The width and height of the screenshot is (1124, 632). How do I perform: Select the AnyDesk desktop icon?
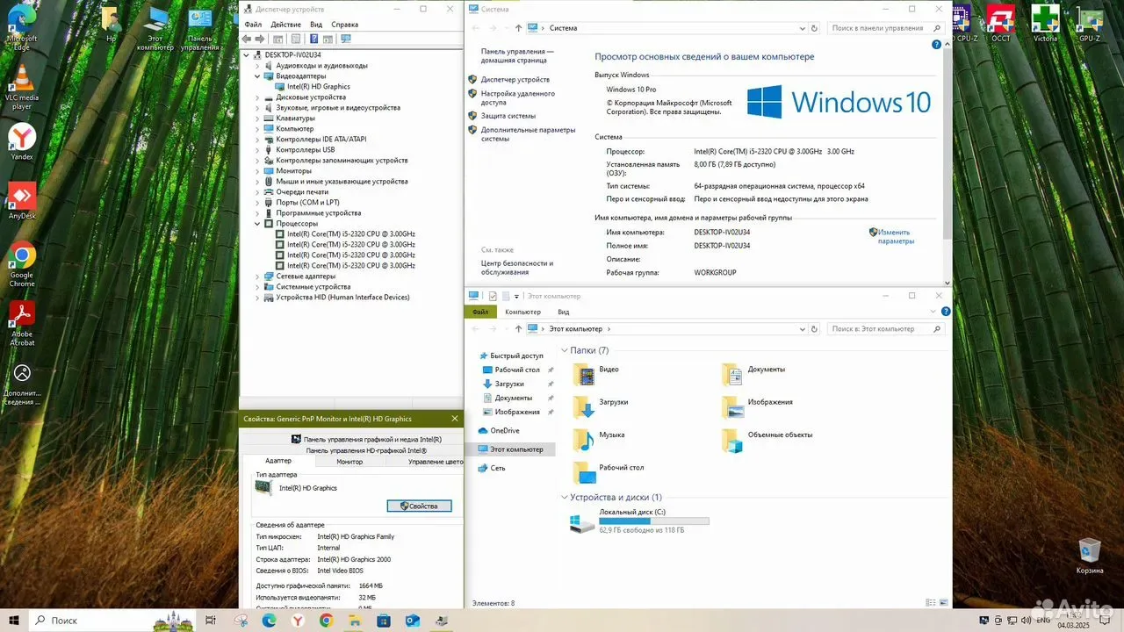tap(22, 200)
